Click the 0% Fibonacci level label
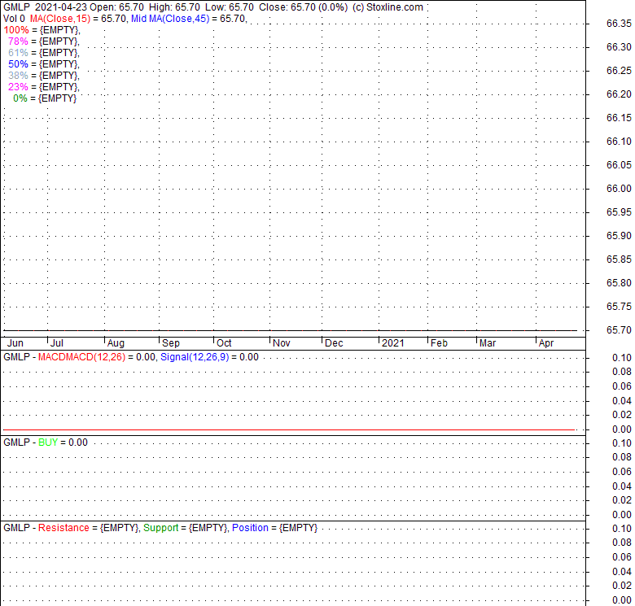The image size is (635, 606). 20,98
